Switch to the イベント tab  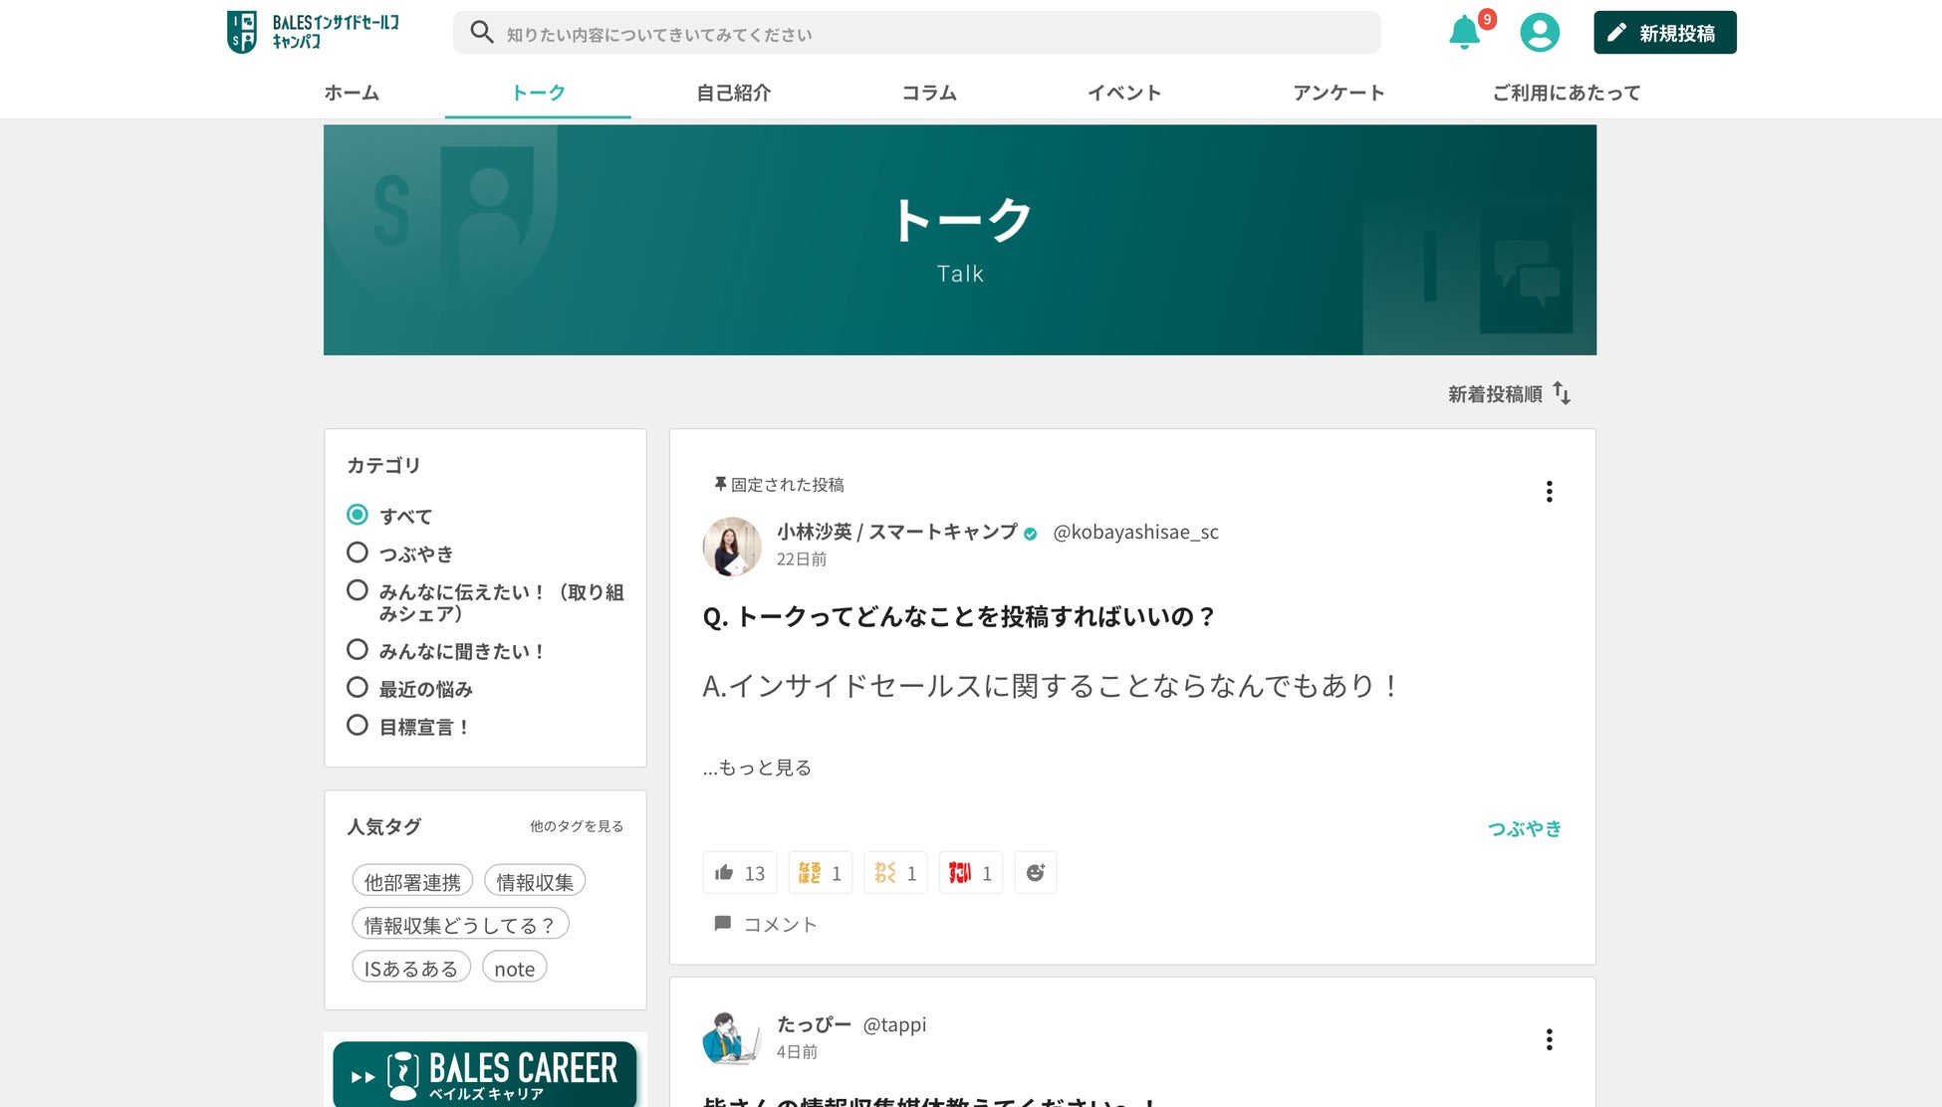tap(1123, 93)
